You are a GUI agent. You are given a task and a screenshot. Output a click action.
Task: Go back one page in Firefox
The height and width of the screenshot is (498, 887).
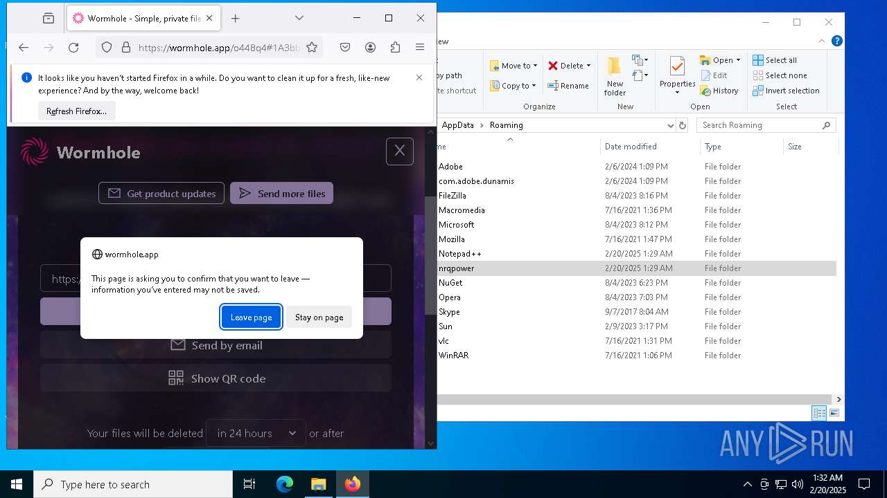pos(24,47)
